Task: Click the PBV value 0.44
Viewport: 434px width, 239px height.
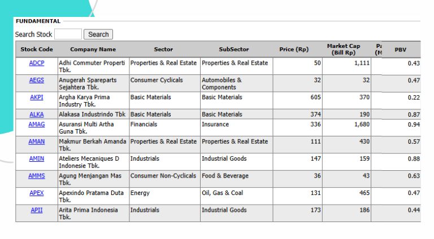Action: pos(414,210)
